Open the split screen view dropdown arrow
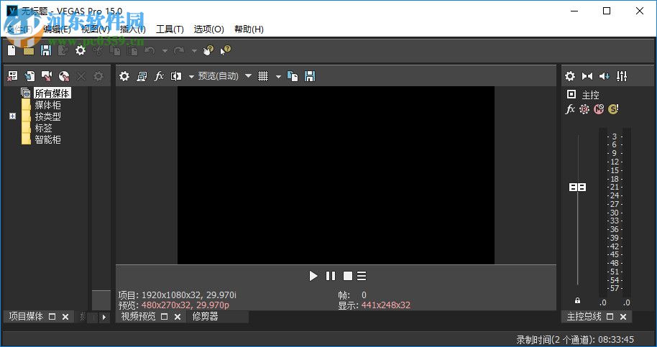657x347 pixels. tap(191, 77)
